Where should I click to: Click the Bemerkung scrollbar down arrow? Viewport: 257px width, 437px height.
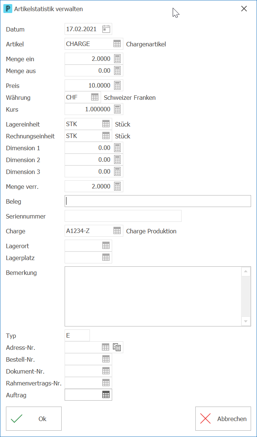[245, 321]
